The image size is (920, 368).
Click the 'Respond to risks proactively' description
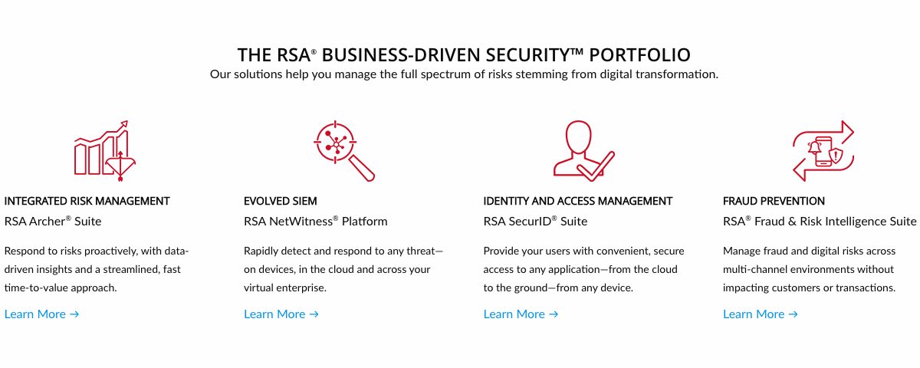click(x=97, y=269)
